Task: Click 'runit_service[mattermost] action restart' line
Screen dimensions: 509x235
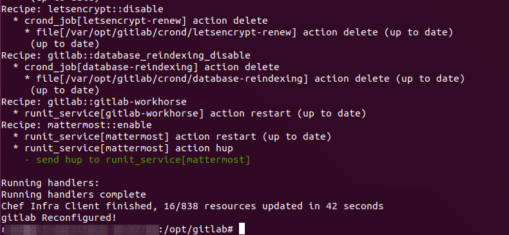Action: pyautogui.click(x=178, y=136)
